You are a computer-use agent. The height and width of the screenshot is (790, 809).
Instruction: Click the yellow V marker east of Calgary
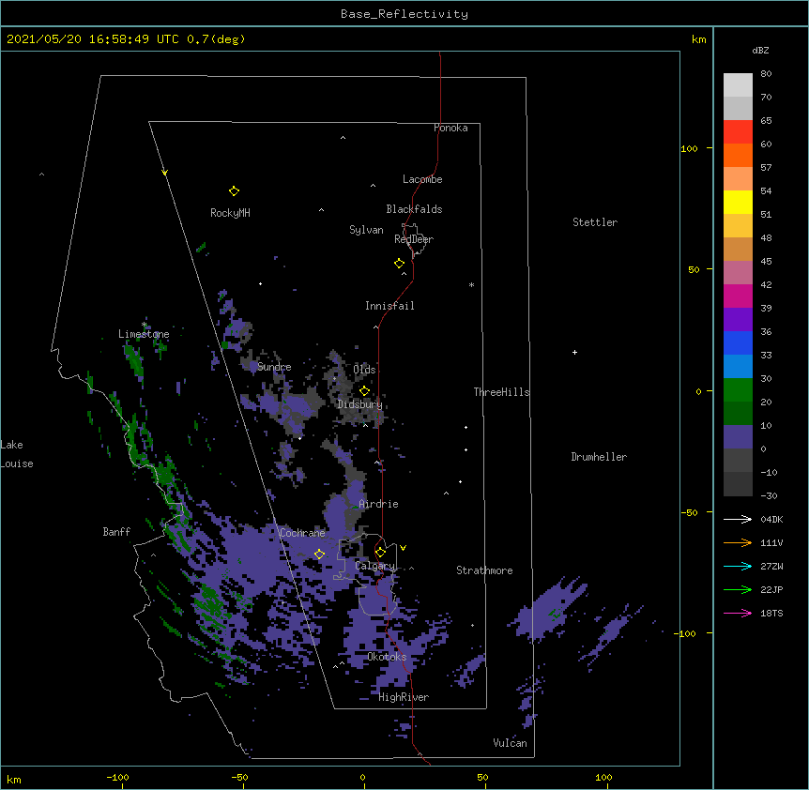(403, 548)
